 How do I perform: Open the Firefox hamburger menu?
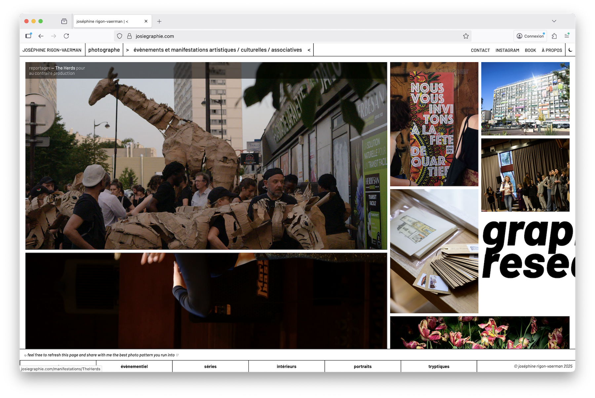pyautogui.click(x=567, y=36)
